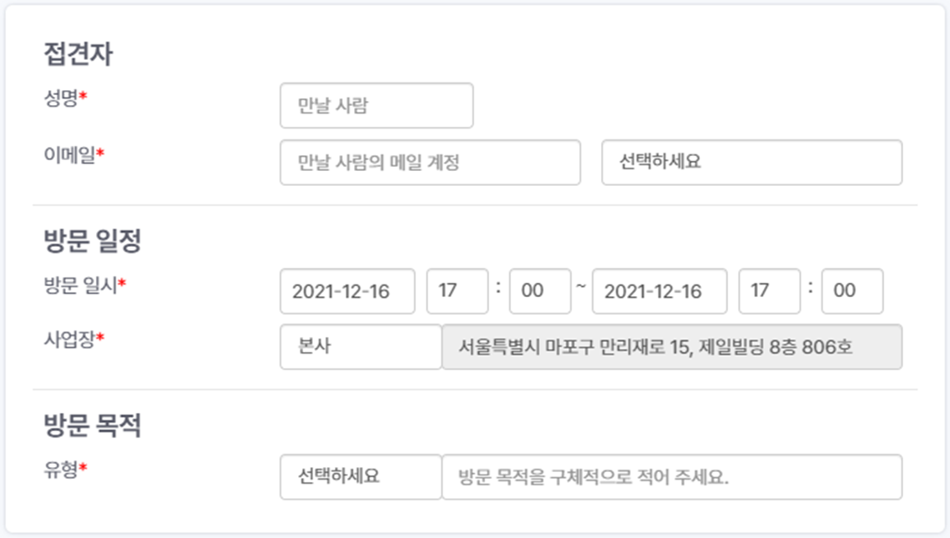Focus the 만날 사람의 메일 계정 email field

point(430,163)
